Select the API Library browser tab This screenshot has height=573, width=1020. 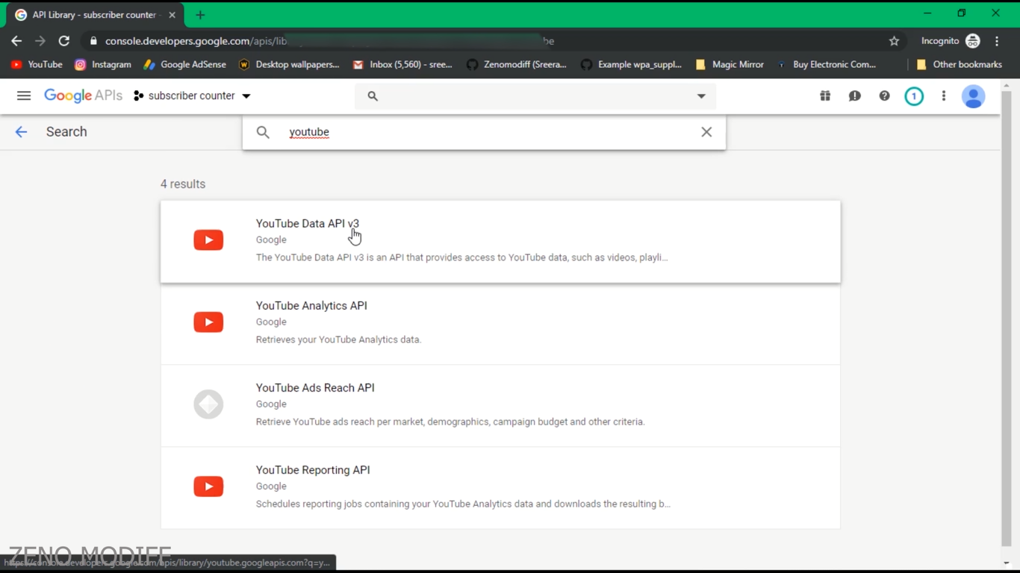coord(95,15)
